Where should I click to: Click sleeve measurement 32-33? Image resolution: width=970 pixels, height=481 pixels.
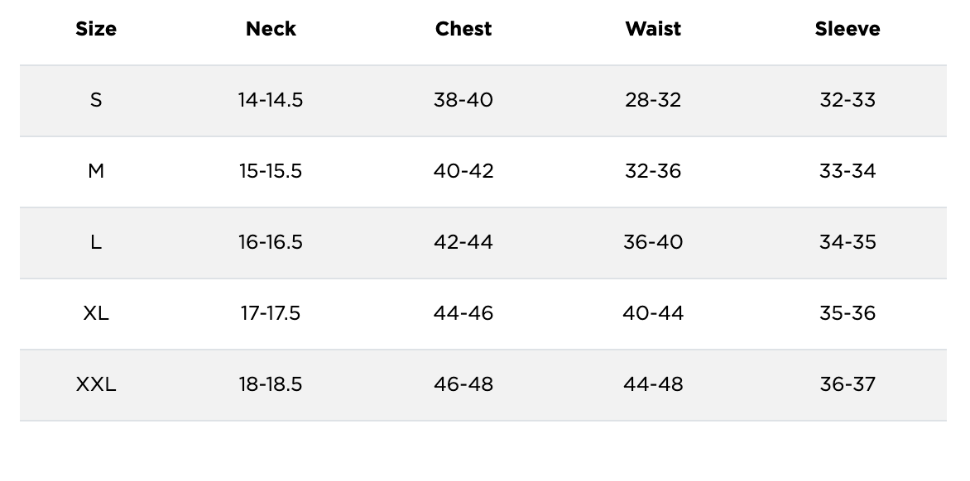point(848,100)
